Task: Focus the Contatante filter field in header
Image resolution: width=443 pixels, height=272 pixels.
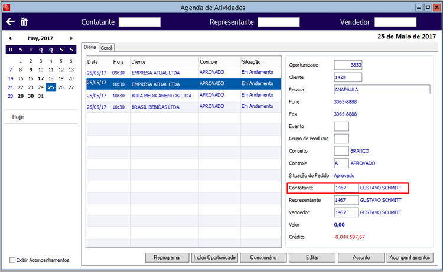Action: click(x=139, y=22)
